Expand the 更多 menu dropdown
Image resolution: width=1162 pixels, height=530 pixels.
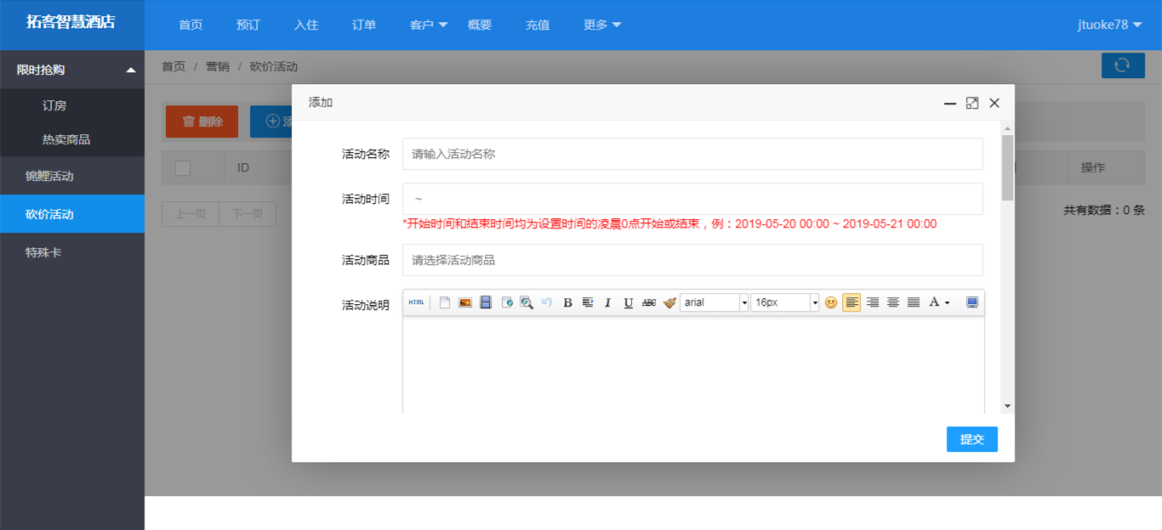pos(602,25)
